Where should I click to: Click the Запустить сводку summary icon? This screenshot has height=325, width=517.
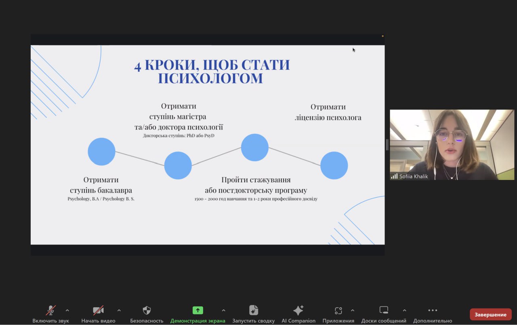253,310
